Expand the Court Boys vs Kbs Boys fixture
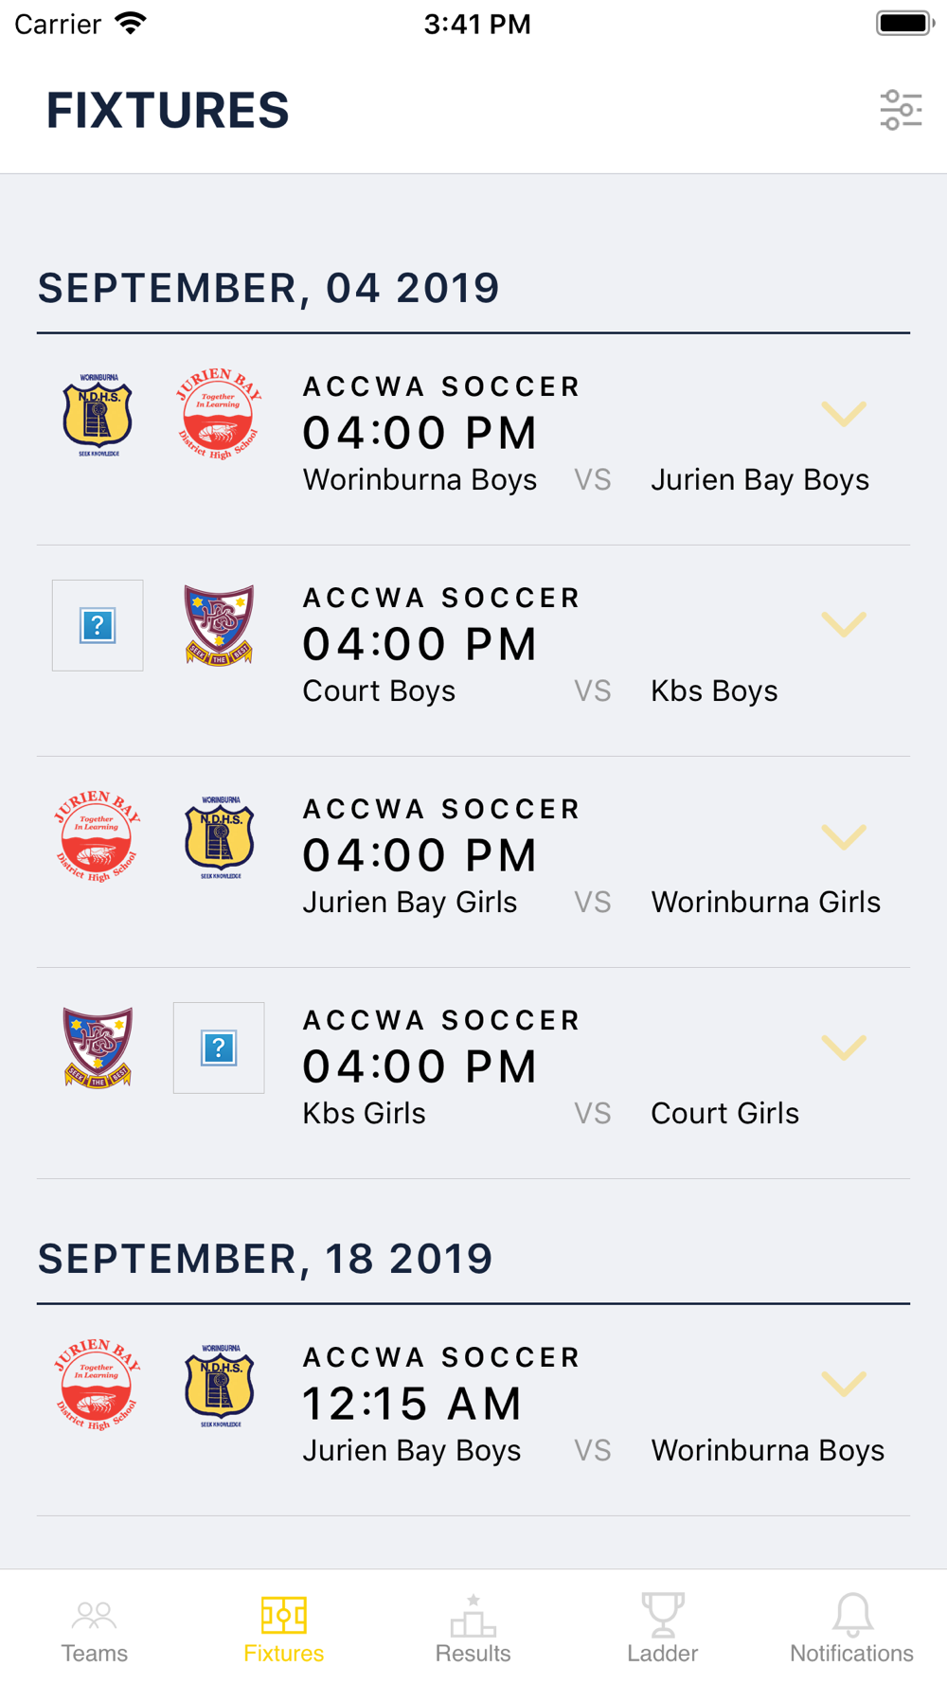 [844, 625]
